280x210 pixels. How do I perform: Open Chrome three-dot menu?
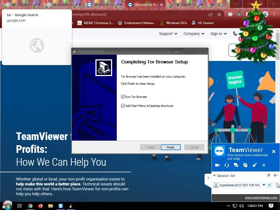coord(274,14)
